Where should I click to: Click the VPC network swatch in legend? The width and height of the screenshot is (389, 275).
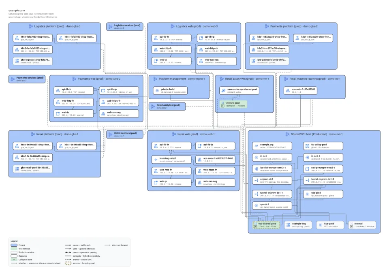pyautogui.click(x=14, y=249)
